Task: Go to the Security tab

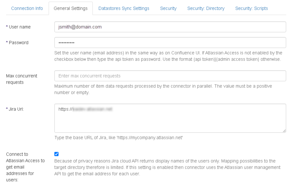Action: pos(168,8)
